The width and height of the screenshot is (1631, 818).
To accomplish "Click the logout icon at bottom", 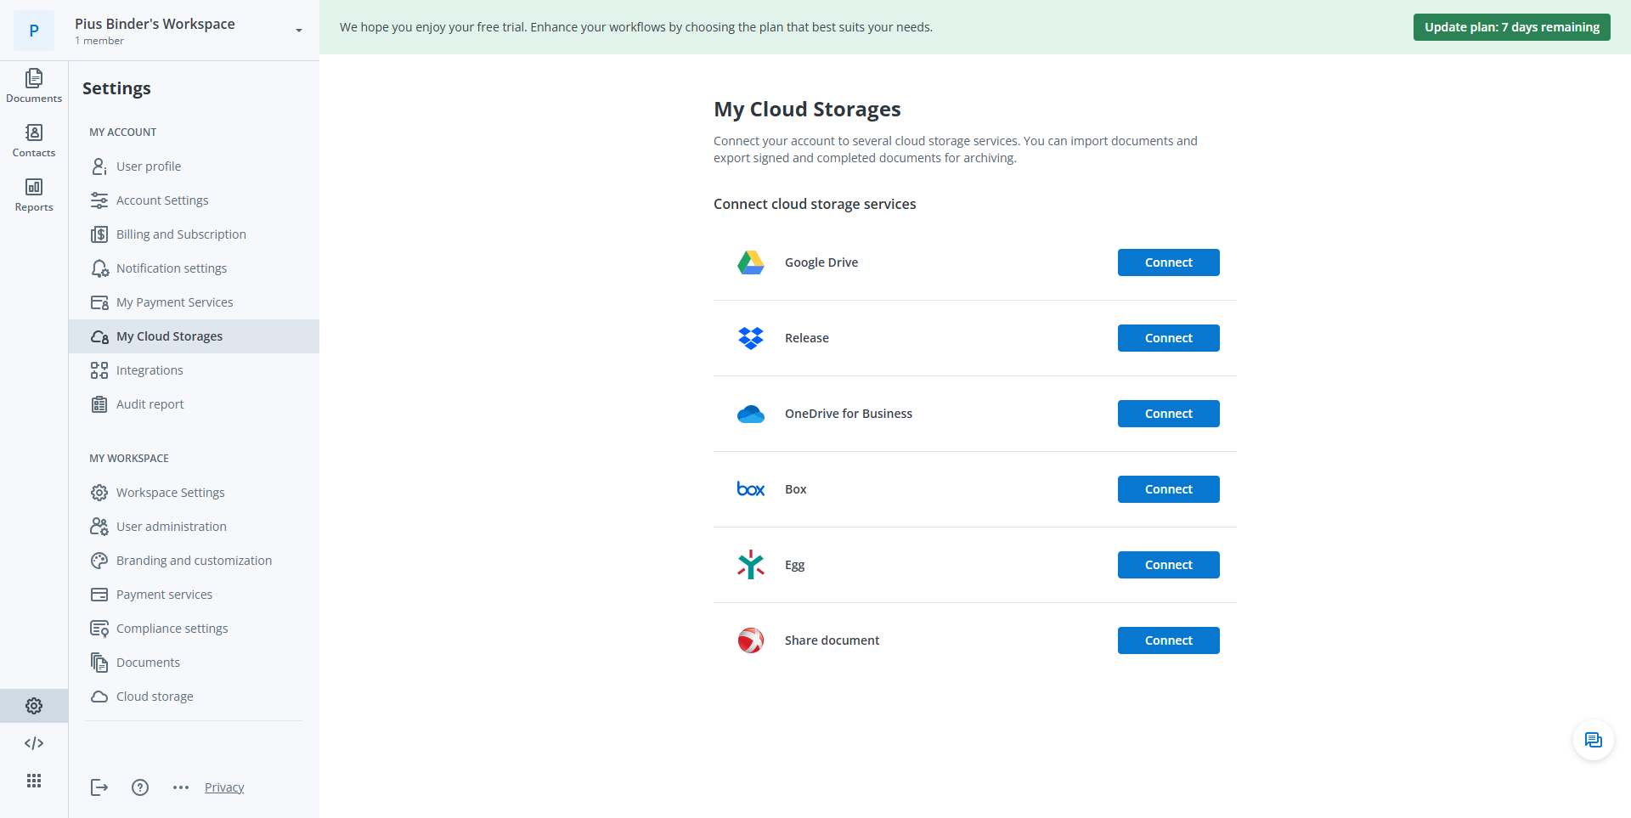I will [x=99, y=787].
